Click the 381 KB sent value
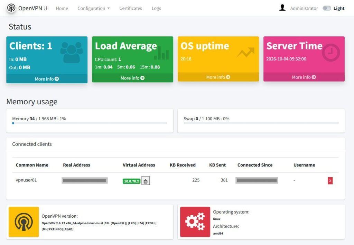 tap(224, 180)
